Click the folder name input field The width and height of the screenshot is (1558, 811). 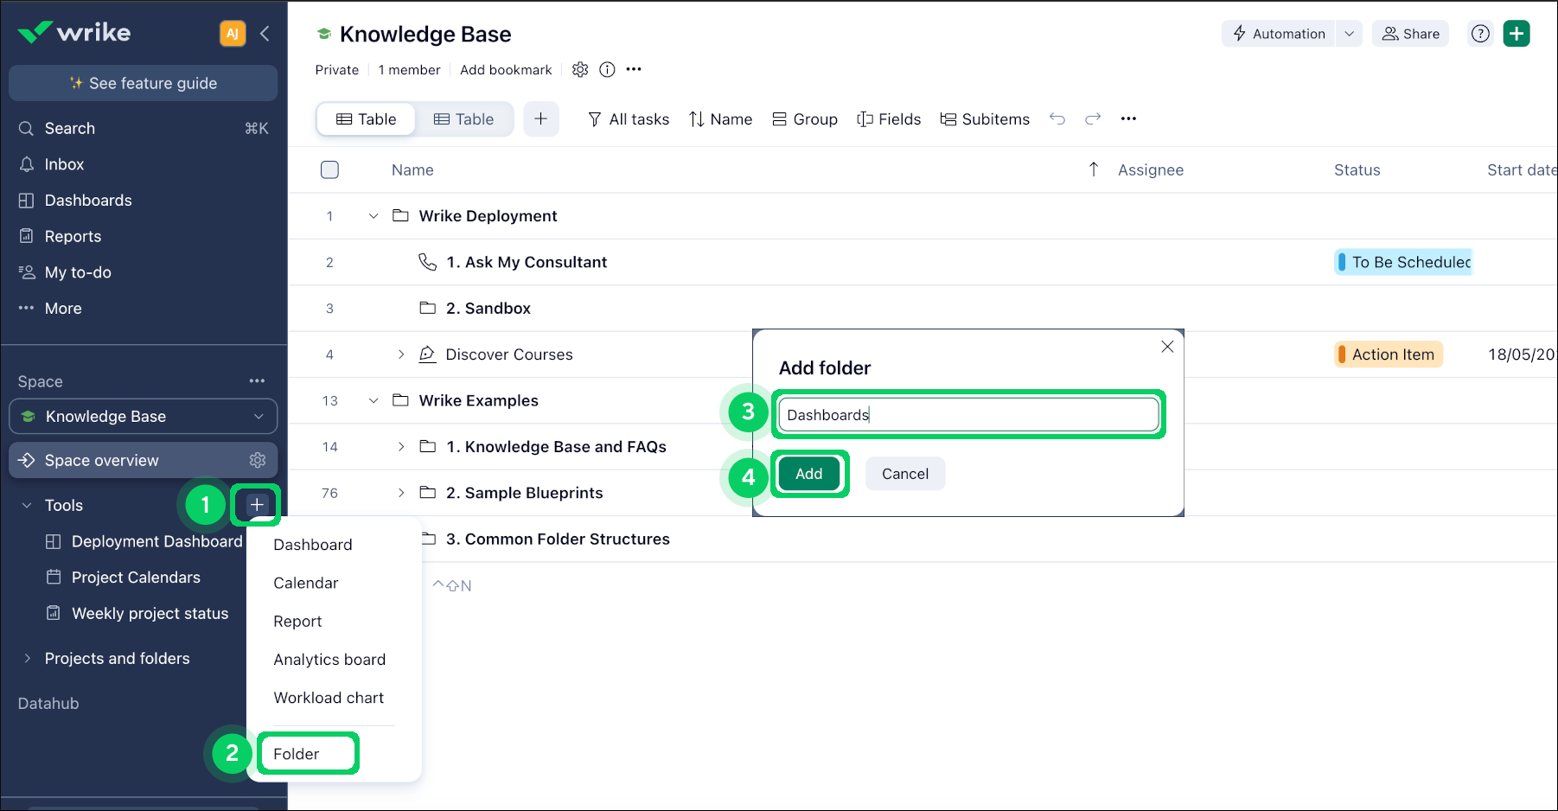pos(967,415)
